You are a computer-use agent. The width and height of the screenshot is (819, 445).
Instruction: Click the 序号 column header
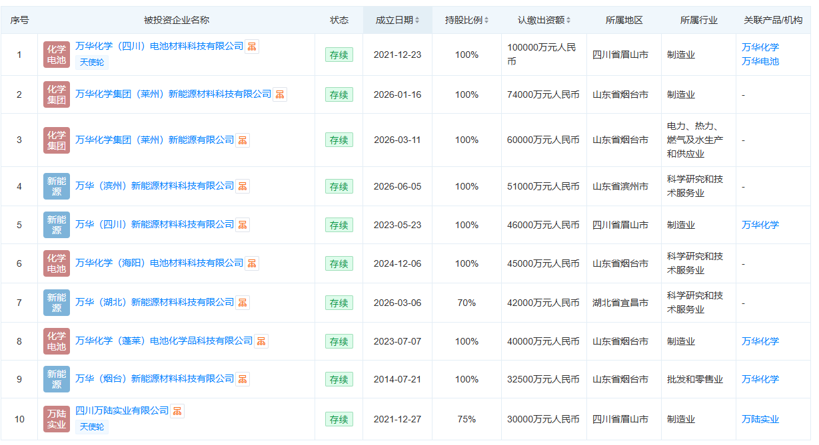tap(19, 20)
